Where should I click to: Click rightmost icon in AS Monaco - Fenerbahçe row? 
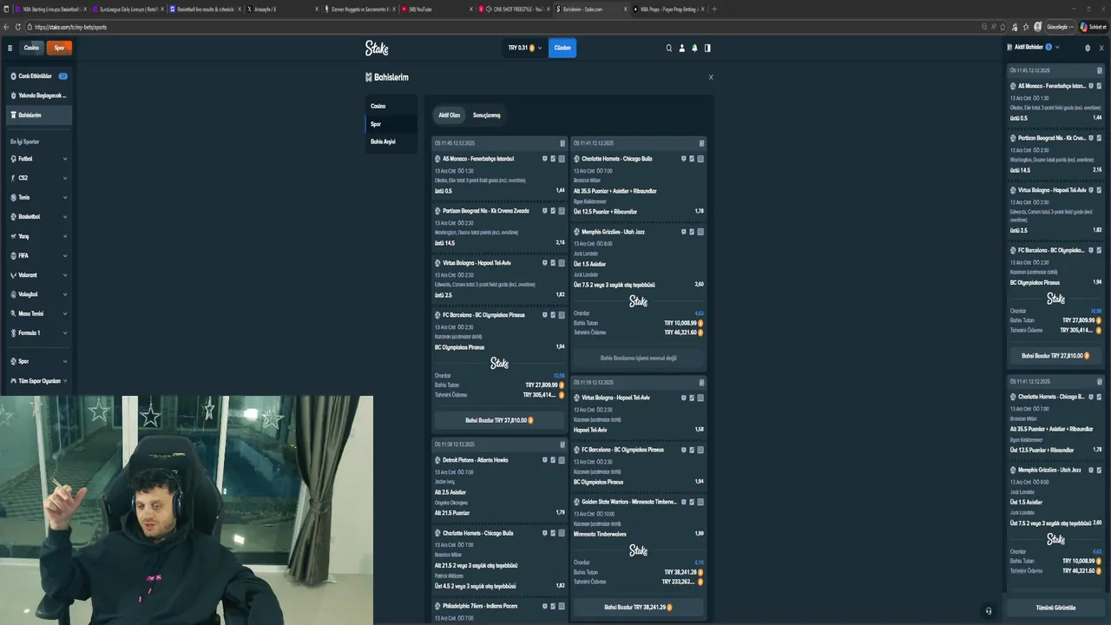(562, 159)
